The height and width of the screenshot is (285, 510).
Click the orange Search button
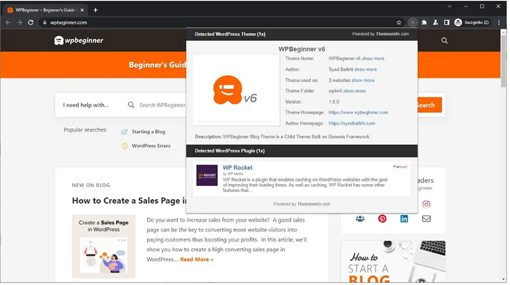click(x=430, y=105)
